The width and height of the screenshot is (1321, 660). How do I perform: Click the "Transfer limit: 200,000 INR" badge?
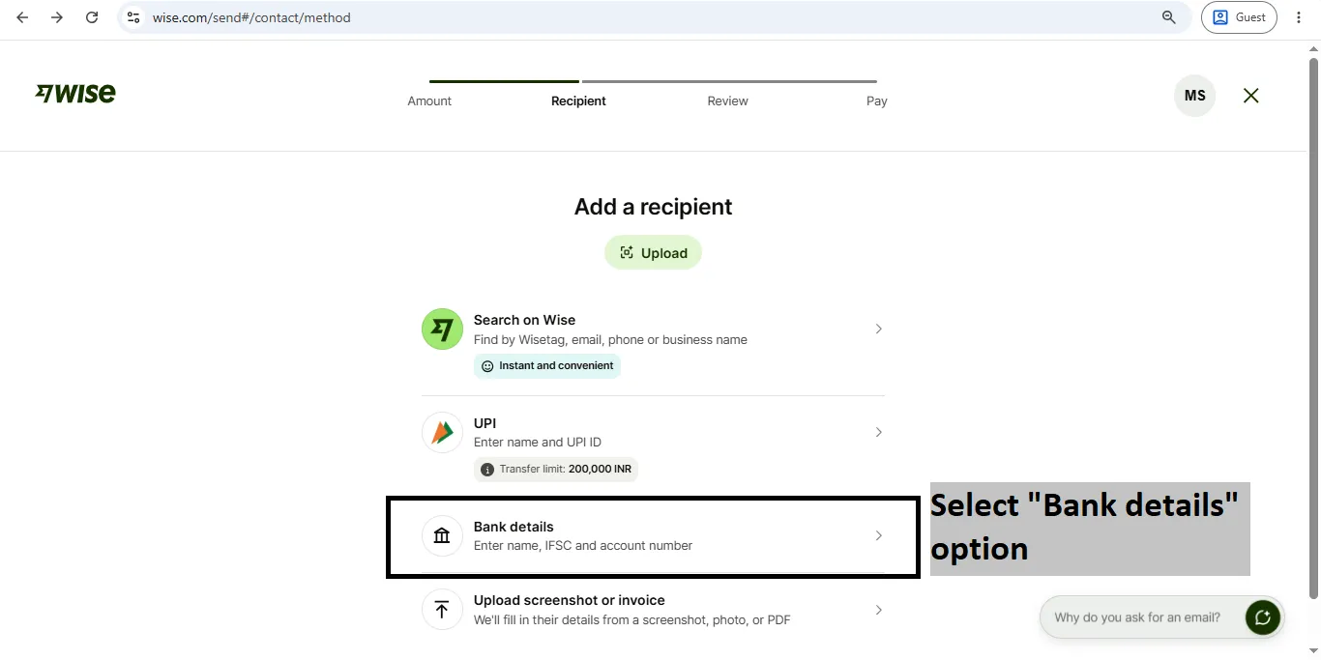point(556,470)
